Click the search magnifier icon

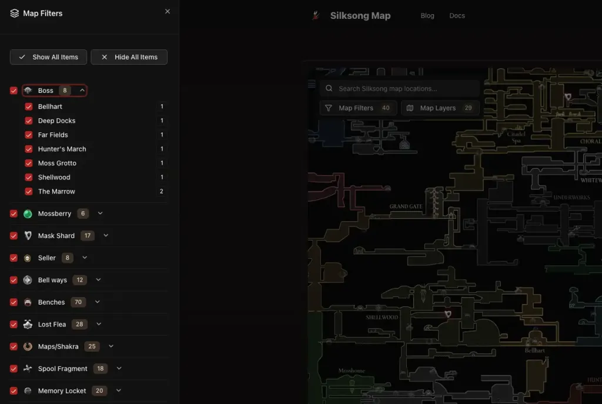[x=329, y=88]
